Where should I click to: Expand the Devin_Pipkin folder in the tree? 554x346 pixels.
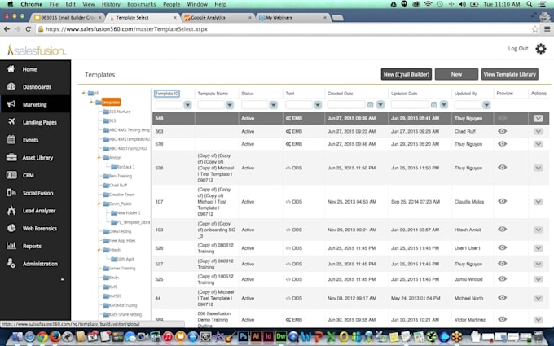99,204
